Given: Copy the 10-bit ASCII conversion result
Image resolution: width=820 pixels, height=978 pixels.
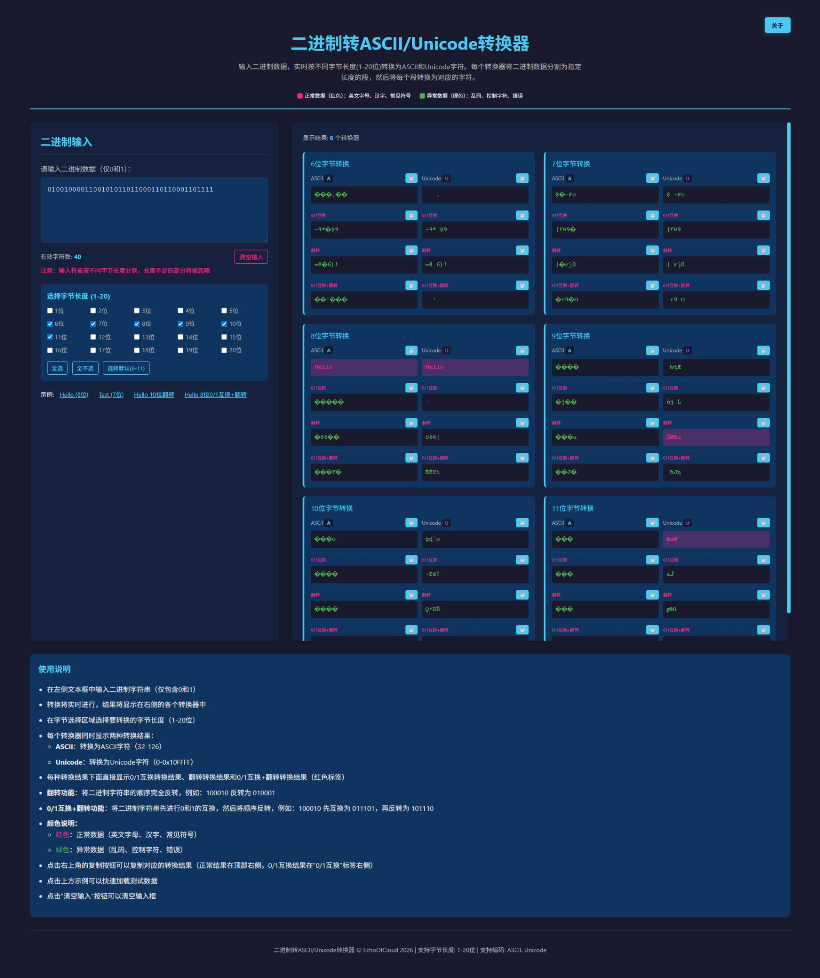Looking at the screenshot, I should click(x=411, y=522).
